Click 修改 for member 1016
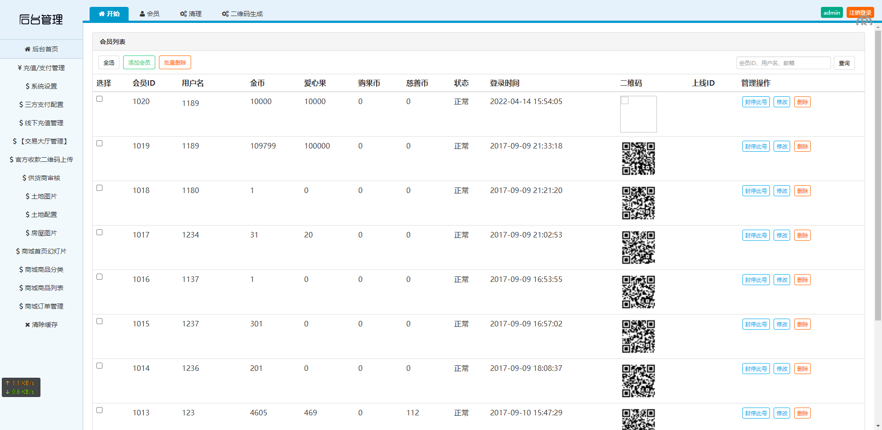 [781, 280]
